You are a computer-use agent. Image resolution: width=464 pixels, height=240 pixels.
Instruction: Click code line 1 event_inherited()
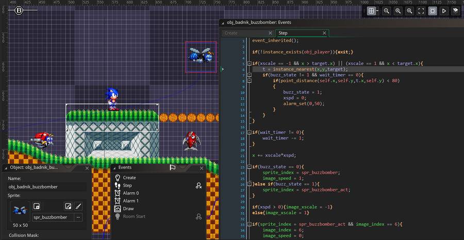[275, 41]
